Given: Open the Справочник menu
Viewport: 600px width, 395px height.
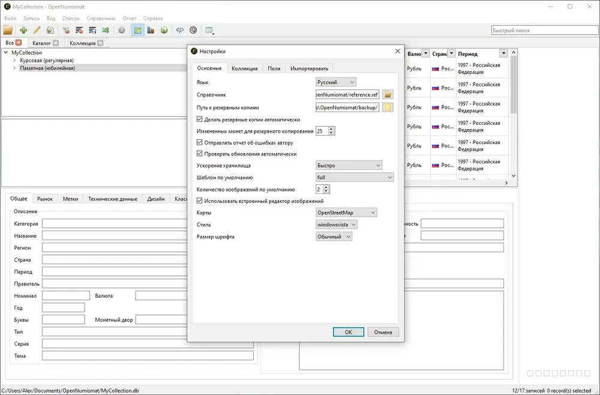Looking at the screenshot, I should (x=101, y=19).
